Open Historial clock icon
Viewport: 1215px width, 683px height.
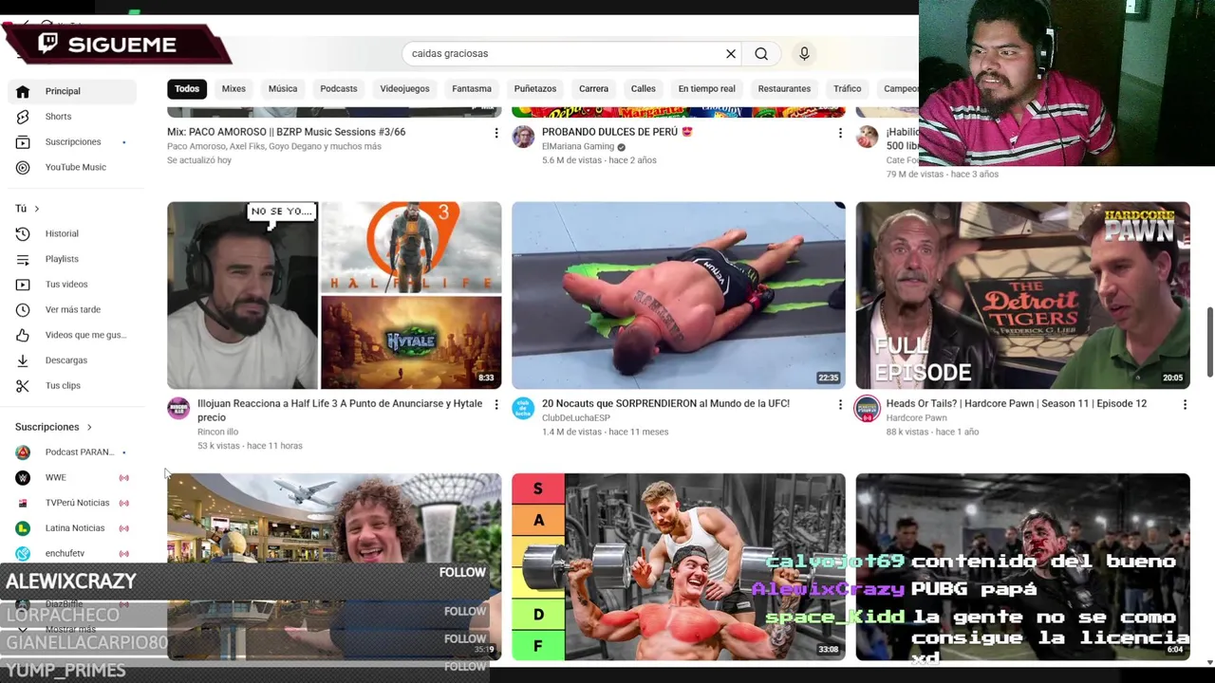23,233
